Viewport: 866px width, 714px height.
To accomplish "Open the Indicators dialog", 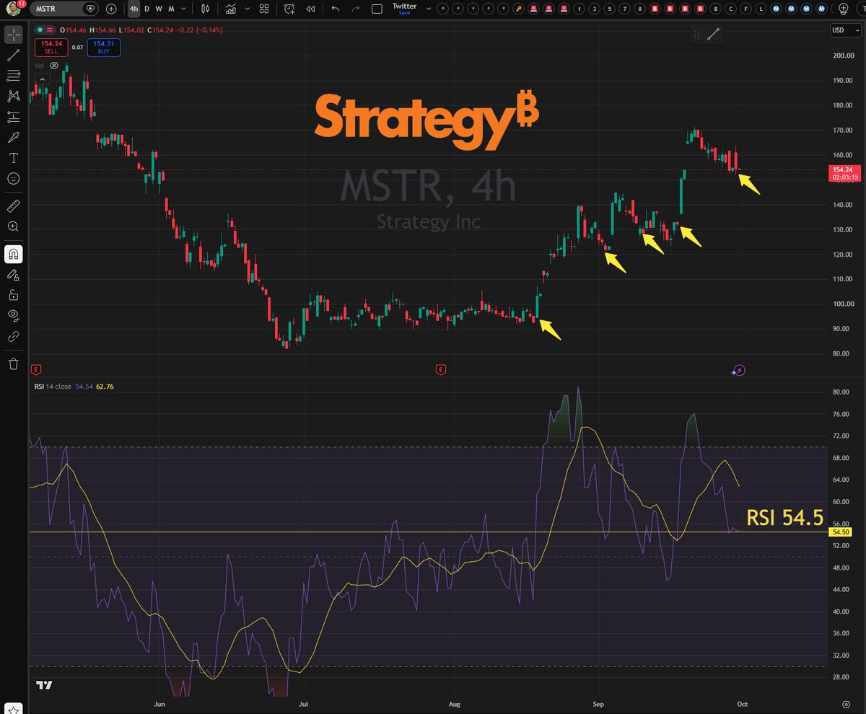I will point(231,9).
